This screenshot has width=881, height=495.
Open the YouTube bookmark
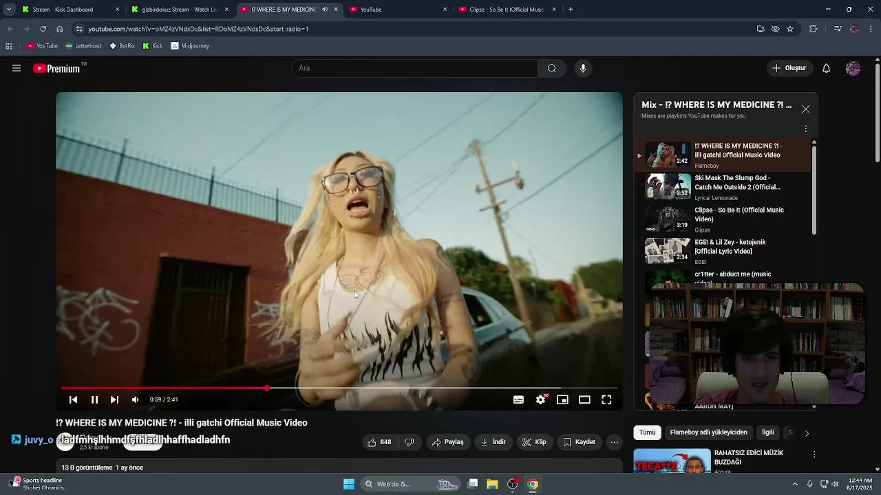coord(42,46)
